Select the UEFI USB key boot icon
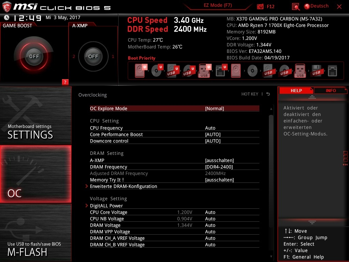 point(204,71)
